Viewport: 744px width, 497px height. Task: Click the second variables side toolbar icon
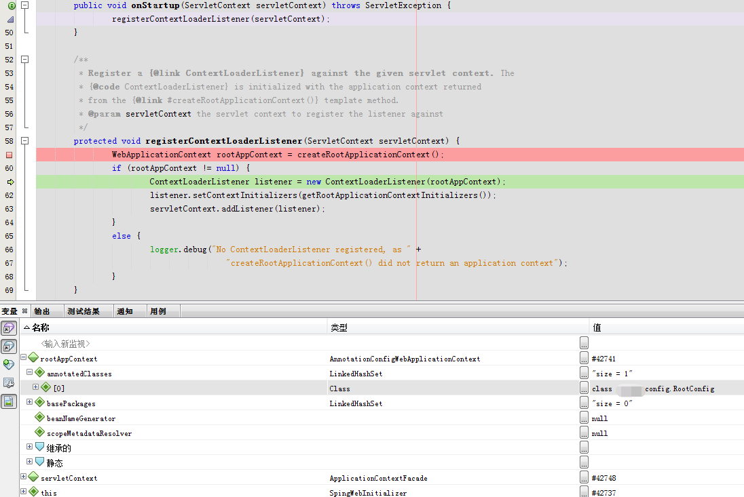[x=9, y=346]
